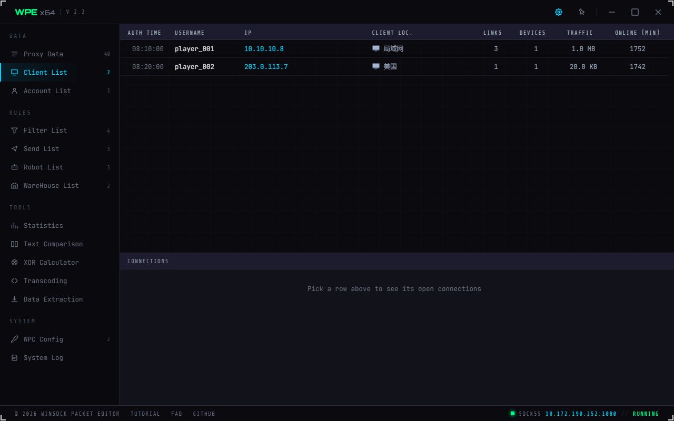
Task: Click the pin window icon
Action: [x=582, y=12]
